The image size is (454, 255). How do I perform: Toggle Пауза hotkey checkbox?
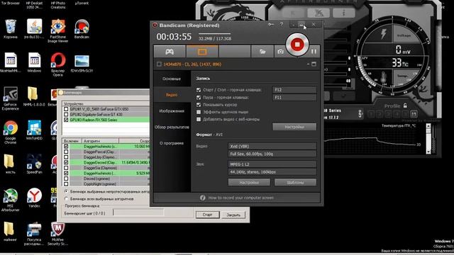[199, 98]
